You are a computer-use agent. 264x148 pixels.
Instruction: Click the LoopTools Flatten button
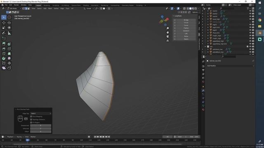coord(186,28)
